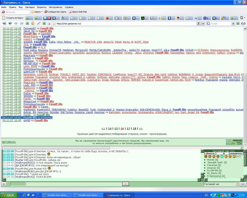Send the chat message with the > button
247x198 pixels.
126,184
